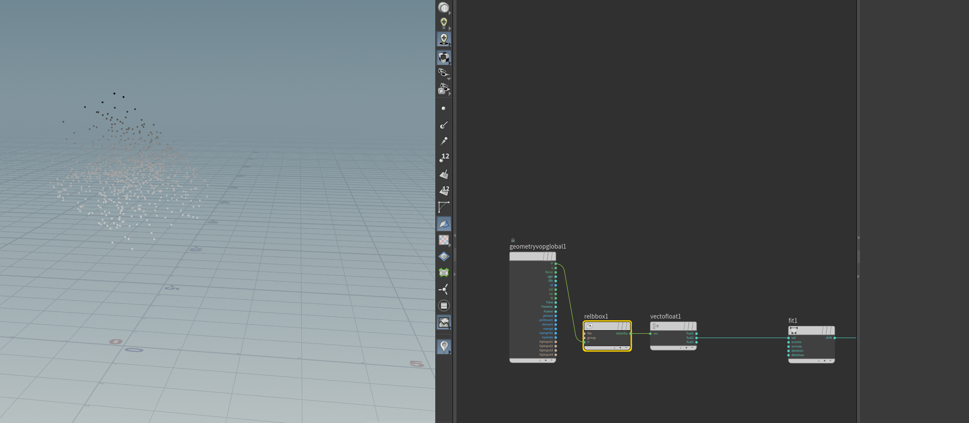This screenshot has height=423, width=969.
Task: Click the sunglasses with play arrow icon
Action: tap(443, 89)
